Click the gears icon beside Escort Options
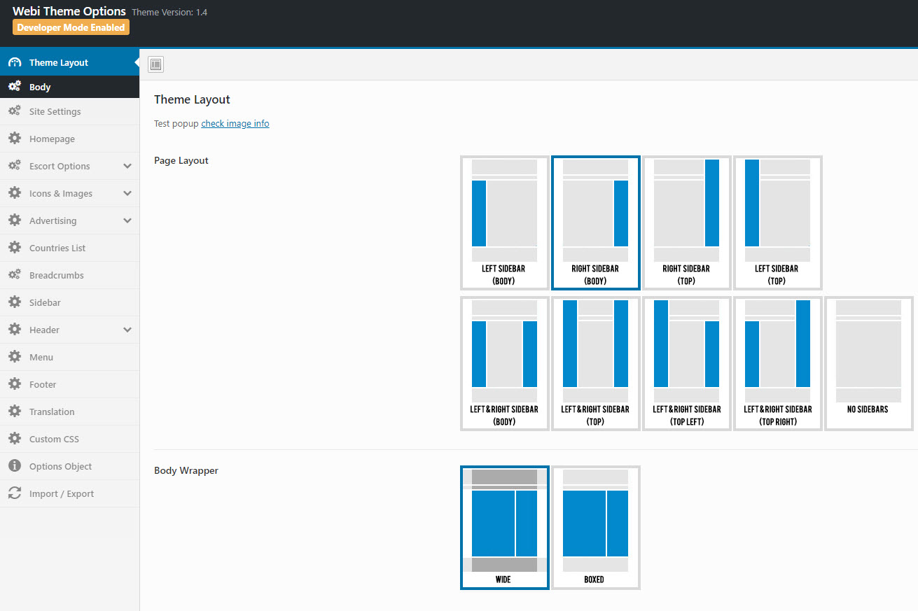918x611 pixels. [15, 166]
